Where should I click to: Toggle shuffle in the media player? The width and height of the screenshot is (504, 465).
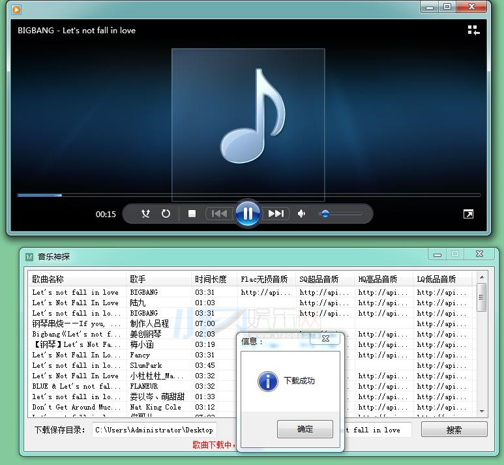145,213
